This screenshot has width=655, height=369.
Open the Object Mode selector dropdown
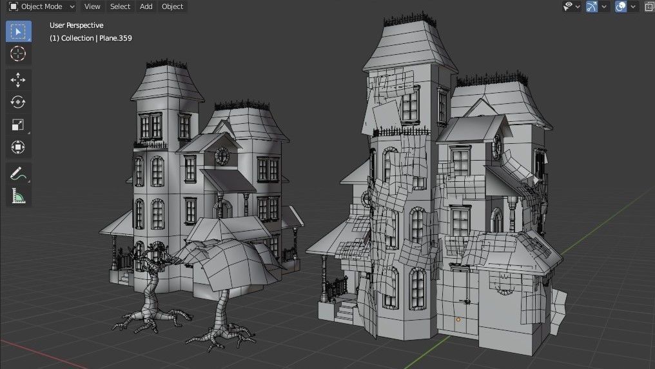tap(42, 6)
